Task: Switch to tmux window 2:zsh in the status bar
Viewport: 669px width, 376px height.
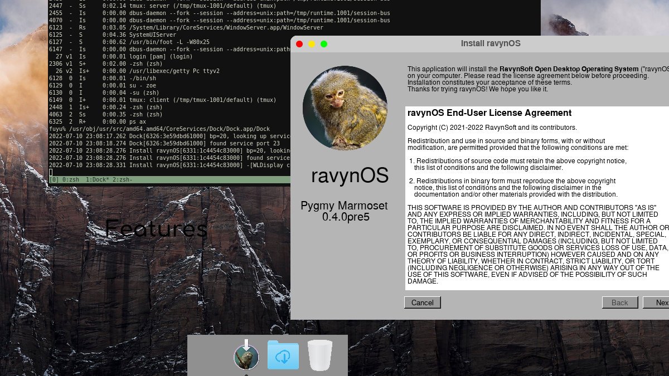Action: coord(122,179)
